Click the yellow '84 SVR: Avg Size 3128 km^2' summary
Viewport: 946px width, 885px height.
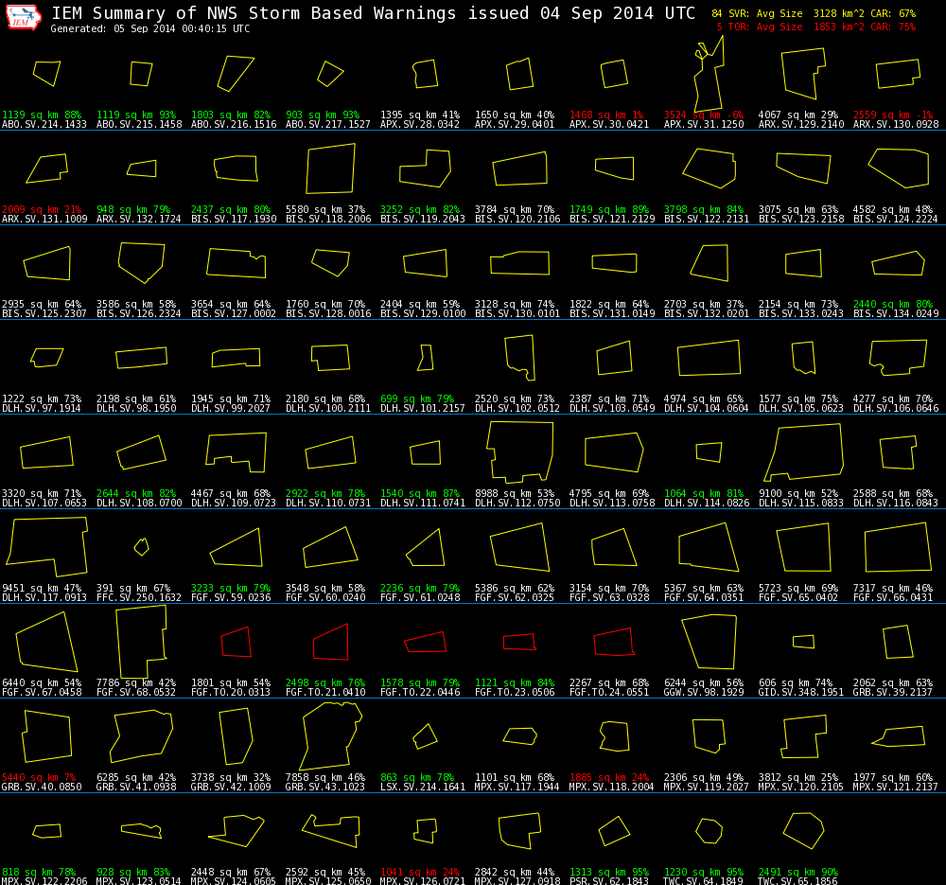point(787,13)
